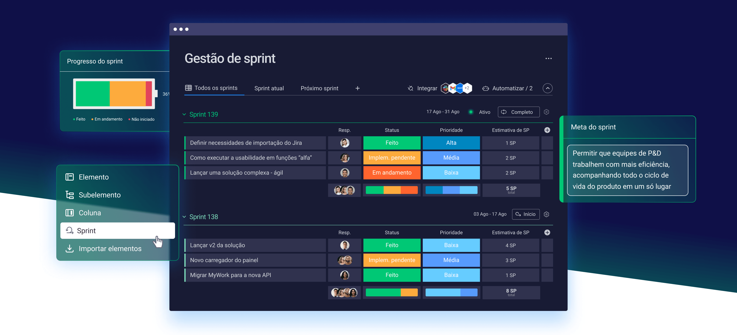This screenshot has height=335, width=737.
Task: Select the Importar elementos download option
Action: tap(104, 249)
